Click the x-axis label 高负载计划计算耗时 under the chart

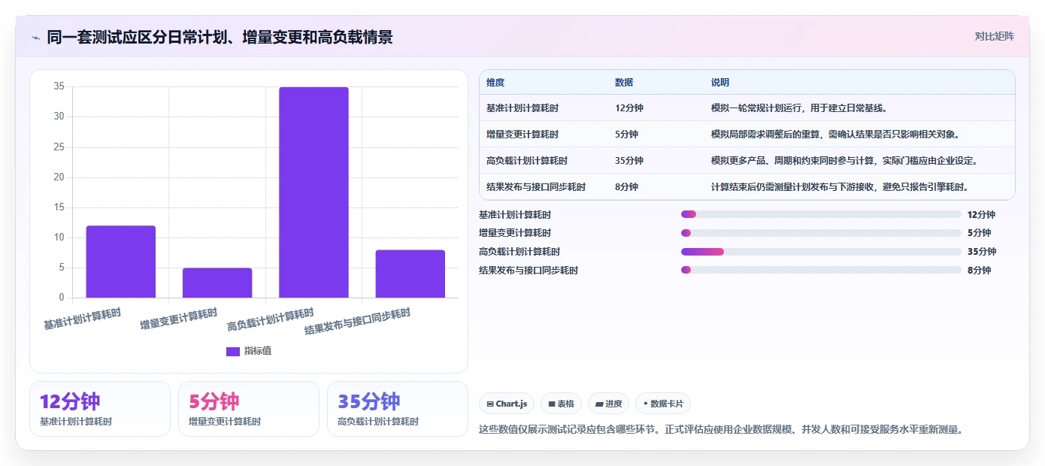[271, 319]
